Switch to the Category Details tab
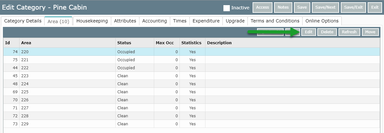The height and width of the screenshot is (133, 384). coord(23,21)
